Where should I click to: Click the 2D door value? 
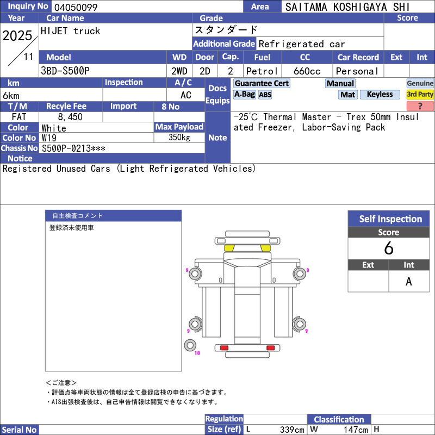coord(205,71)
